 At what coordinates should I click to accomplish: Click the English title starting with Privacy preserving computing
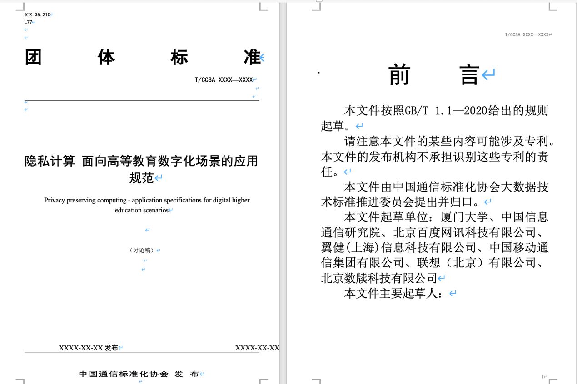click(146, 200)
